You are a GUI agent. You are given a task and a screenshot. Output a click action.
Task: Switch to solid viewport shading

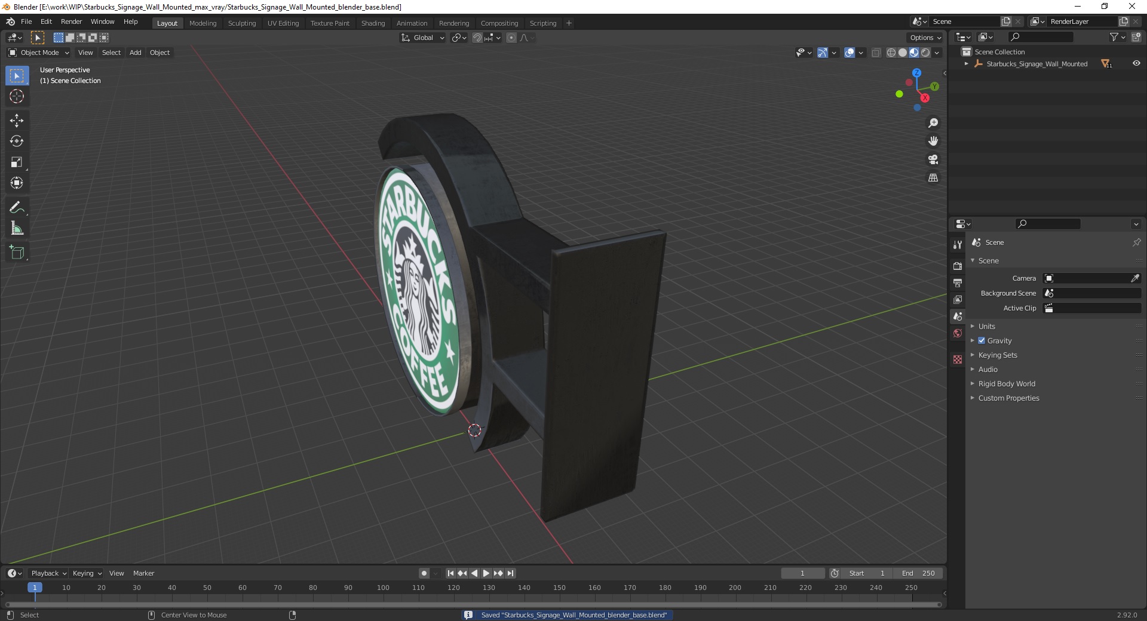click(903, 53)
